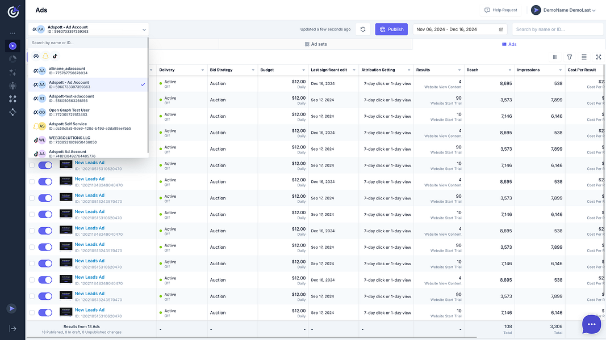This screenshot has width=606, height=340.
Task: Switch to the Ads tab
Action: pos(509,44)
